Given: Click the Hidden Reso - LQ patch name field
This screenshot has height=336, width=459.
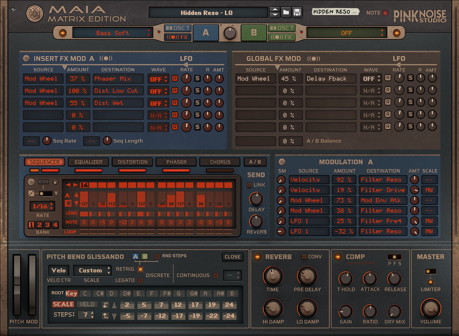Looking at the screenshot, I should [208, 13].
